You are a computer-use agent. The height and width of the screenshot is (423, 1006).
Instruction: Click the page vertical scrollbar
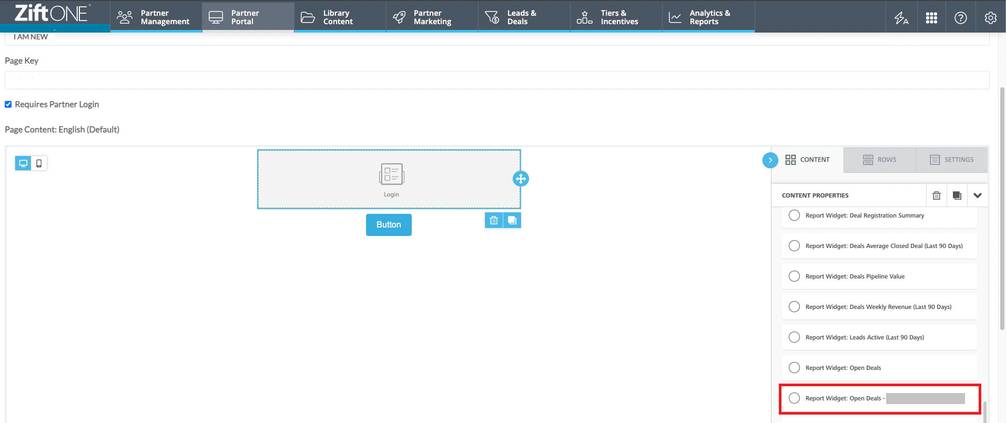tap(1002, 209)
